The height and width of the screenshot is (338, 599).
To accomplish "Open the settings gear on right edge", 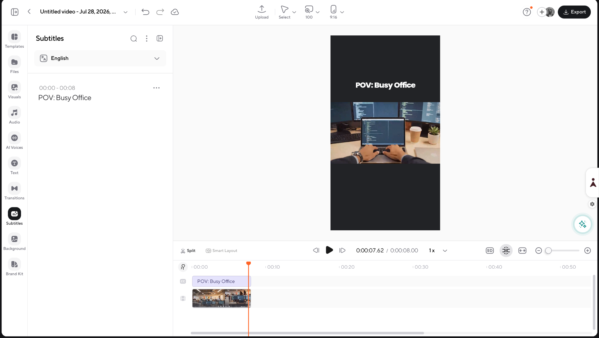I will (x=592, y=204).
